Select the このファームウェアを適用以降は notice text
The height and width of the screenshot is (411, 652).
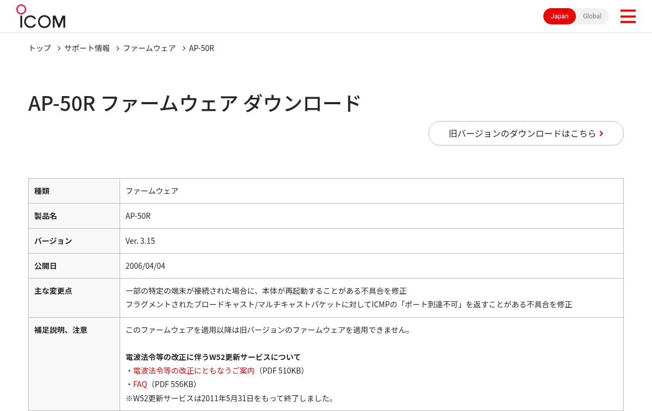point(269,330)
